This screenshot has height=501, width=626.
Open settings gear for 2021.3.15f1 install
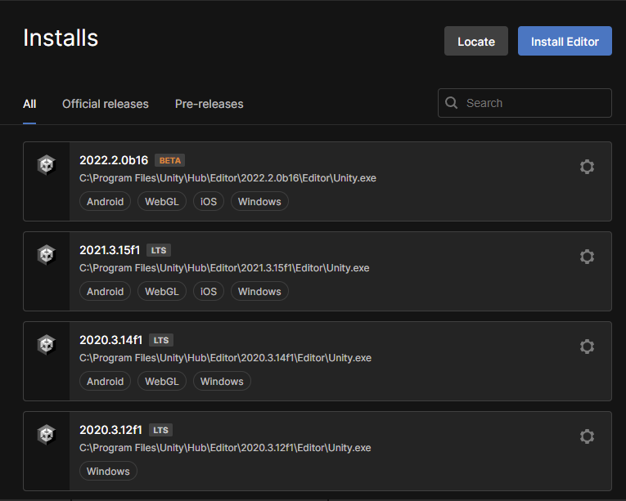pos(587,257)
